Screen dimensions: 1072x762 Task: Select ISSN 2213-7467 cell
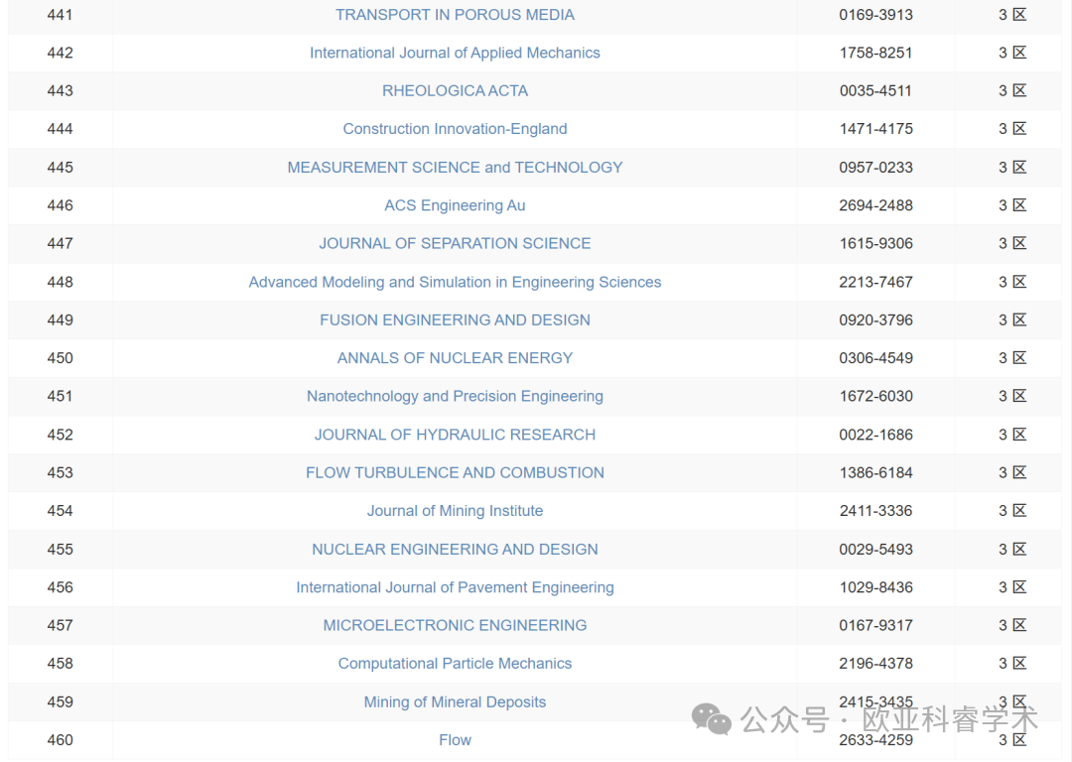[875, 282]
